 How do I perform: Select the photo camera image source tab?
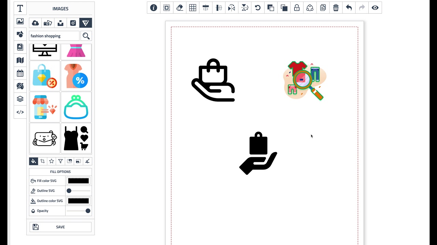48,23
